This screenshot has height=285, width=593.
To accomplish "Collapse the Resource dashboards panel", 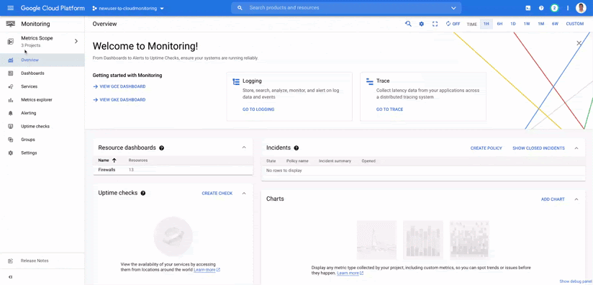I will 244,148.
